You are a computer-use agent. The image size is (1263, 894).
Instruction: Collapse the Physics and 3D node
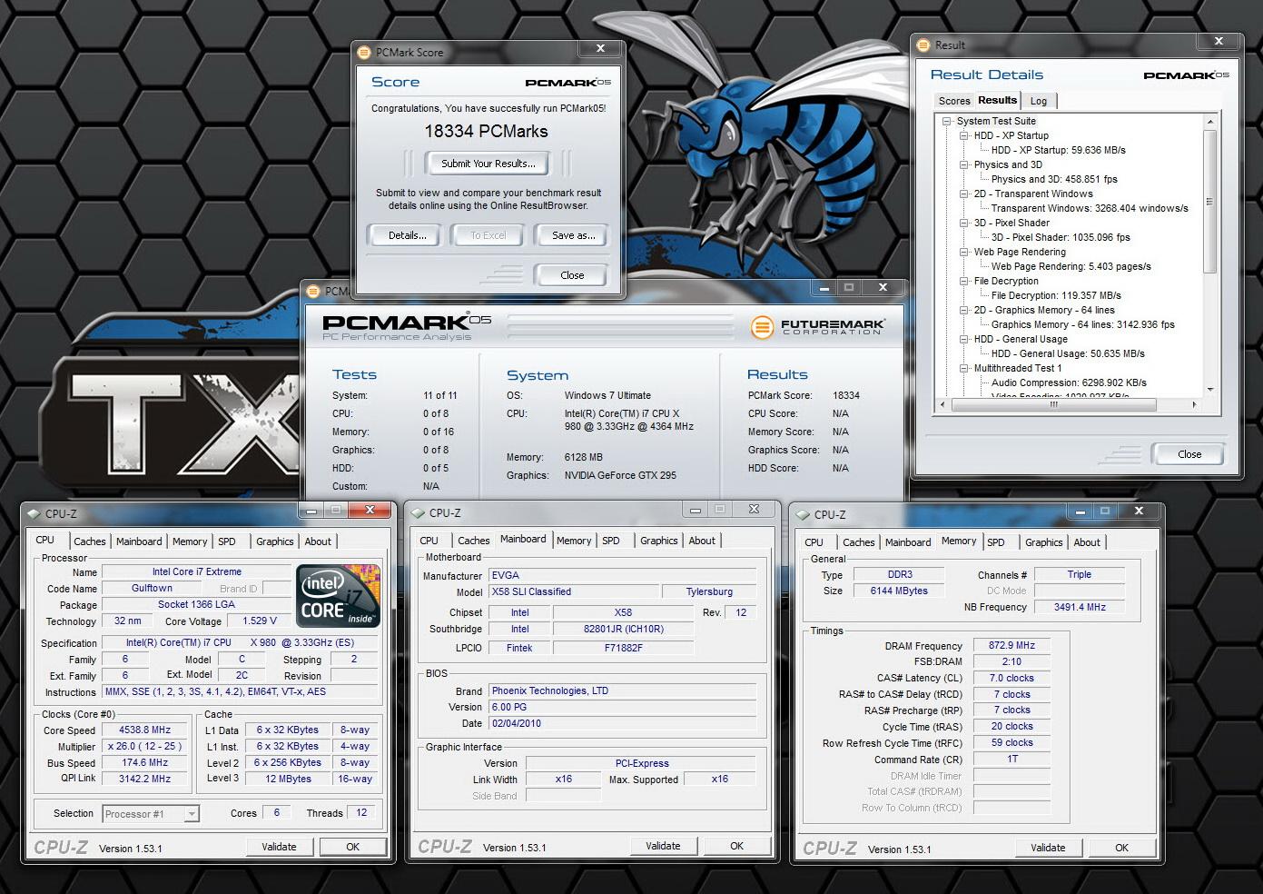click(964, 164)
